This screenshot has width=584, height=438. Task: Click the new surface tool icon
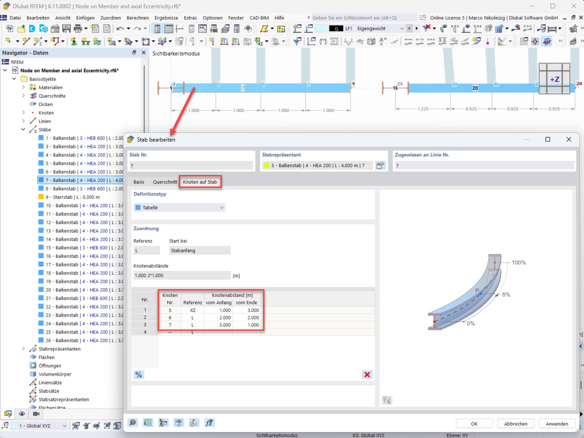111,41
